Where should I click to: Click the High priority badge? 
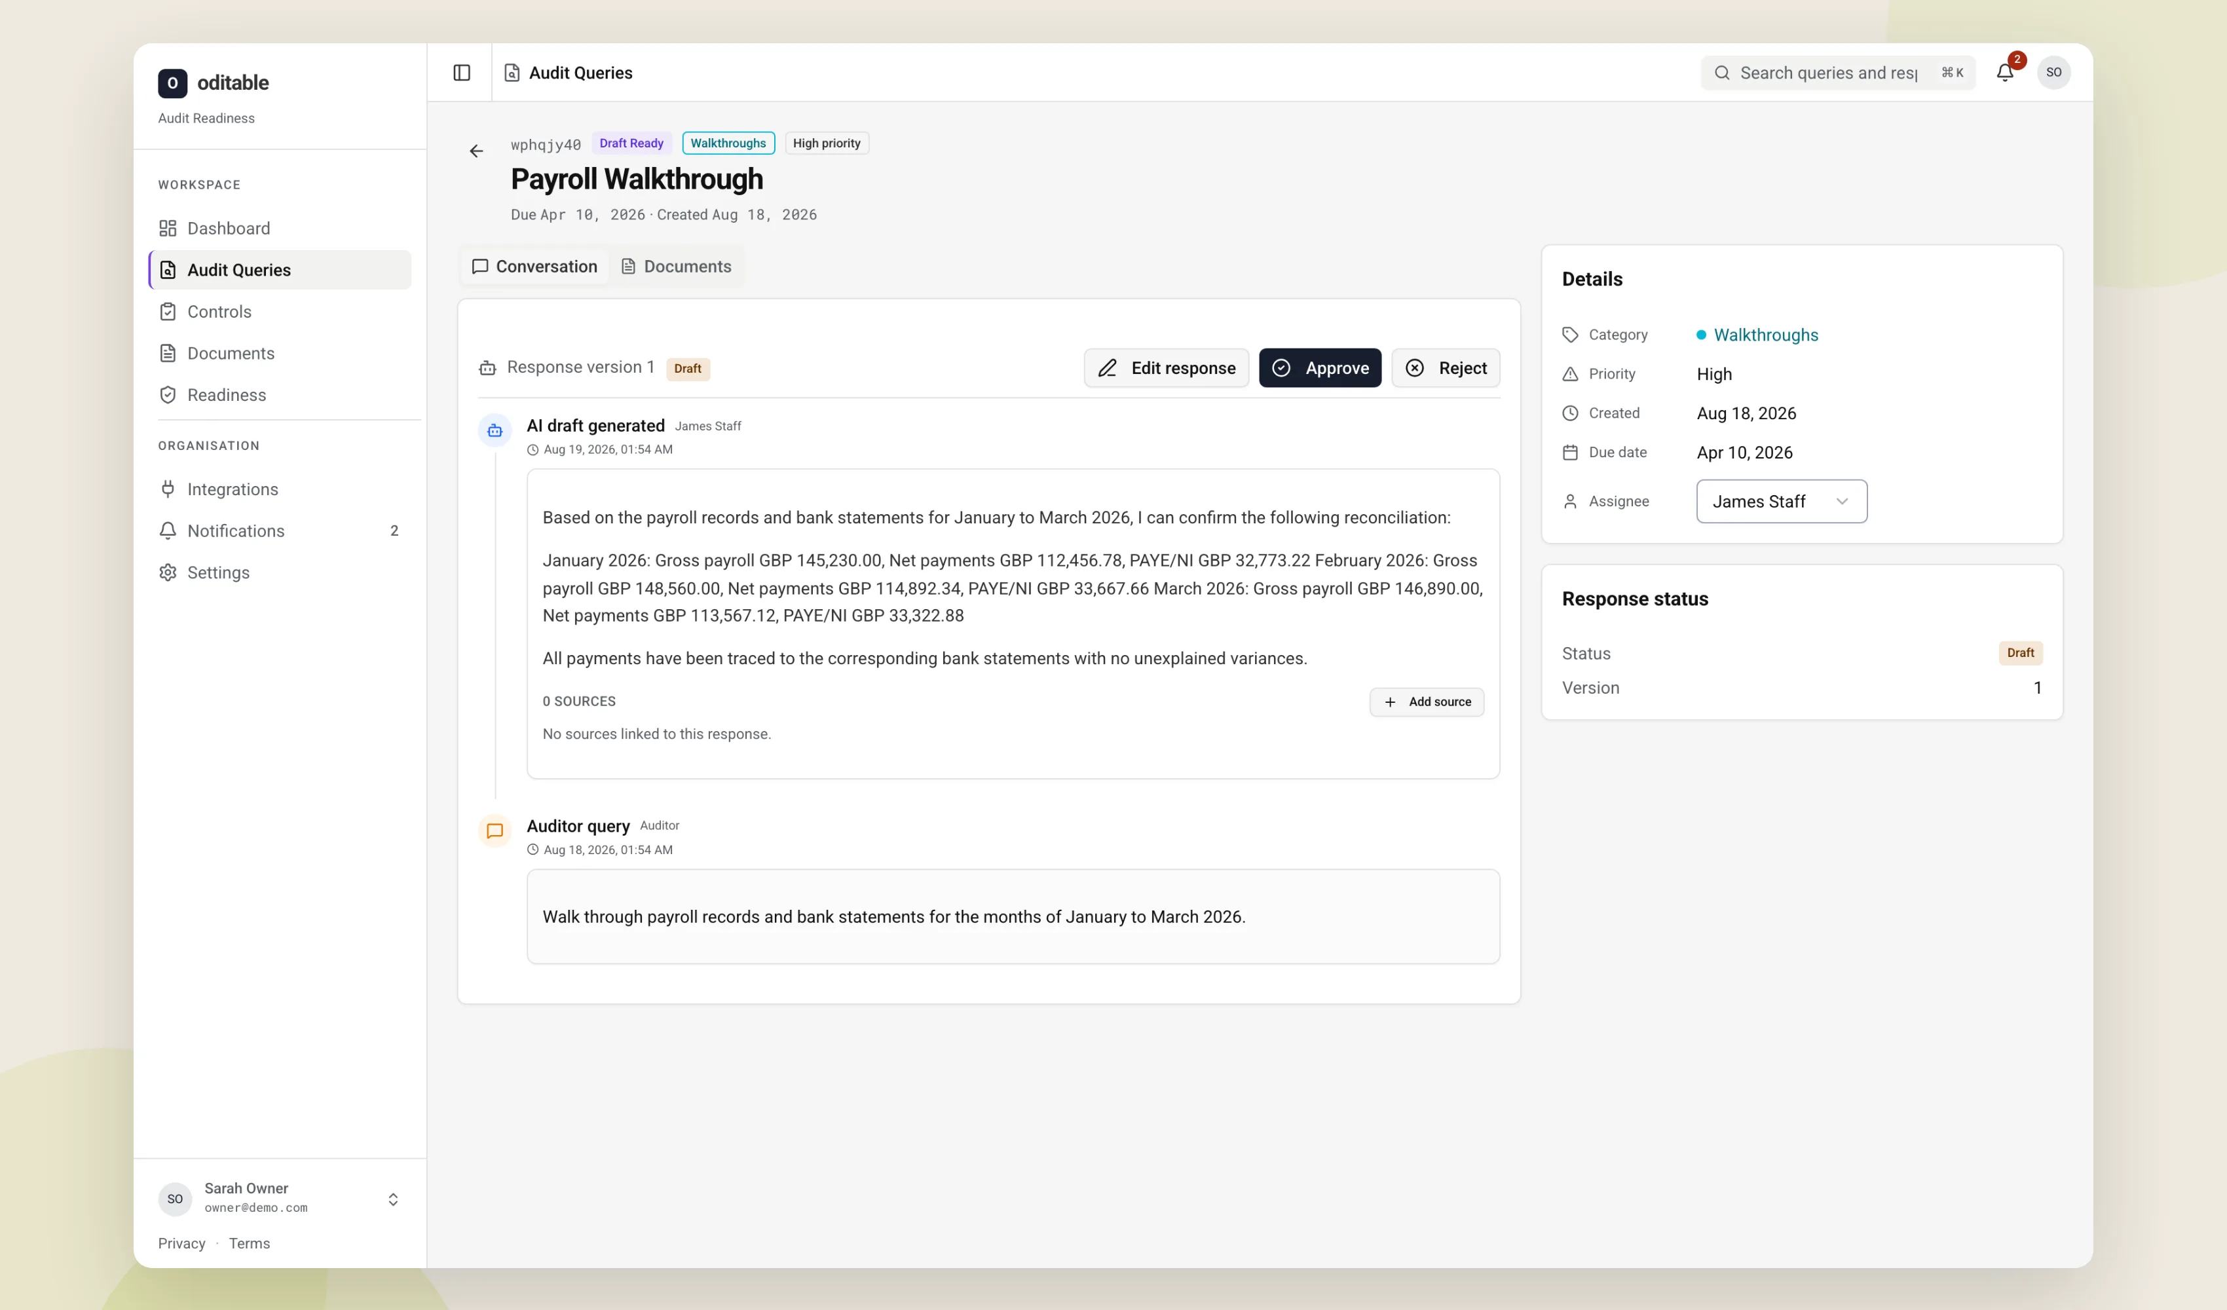point(827,143)
